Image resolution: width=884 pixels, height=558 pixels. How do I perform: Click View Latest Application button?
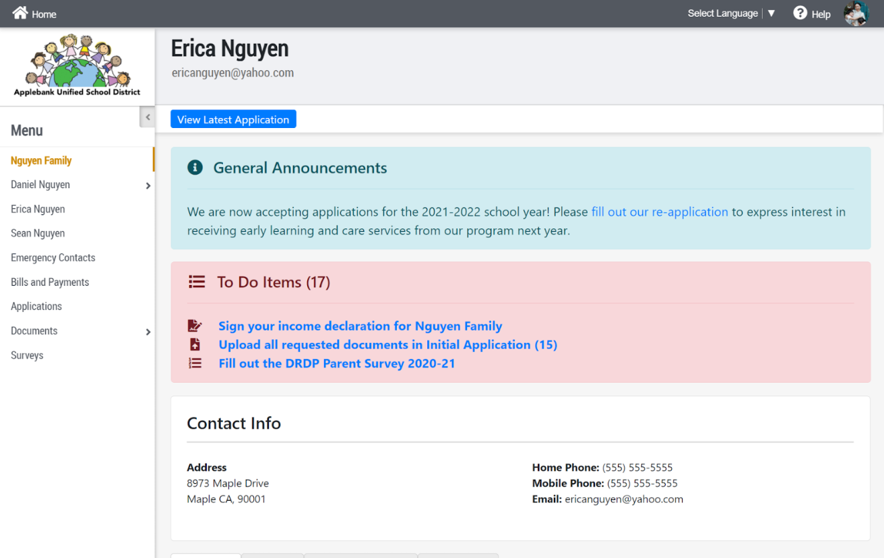233,119
